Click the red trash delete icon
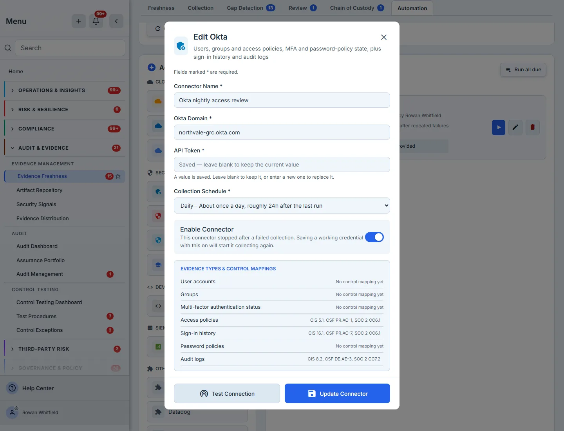 coord(533,127)
